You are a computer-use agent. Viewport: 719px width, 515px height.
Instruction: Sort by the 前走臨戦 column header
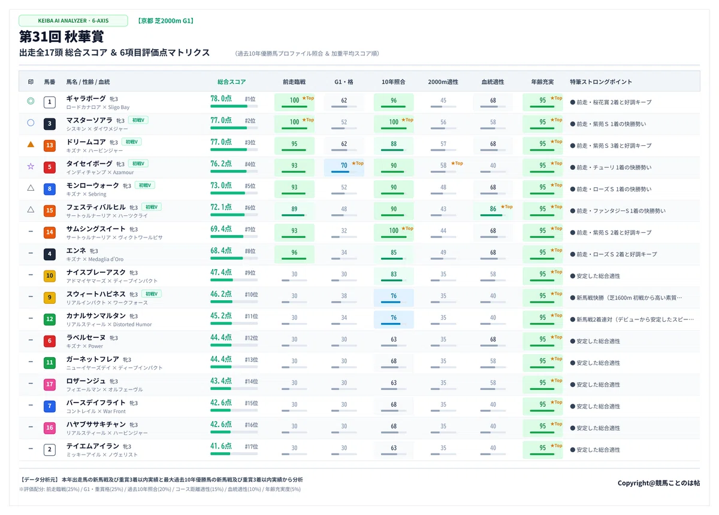(x=294, y=82)
